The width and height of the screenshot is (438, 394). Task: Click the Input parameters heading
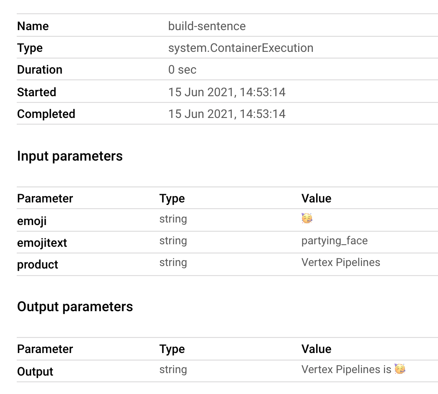click(70, 156)
